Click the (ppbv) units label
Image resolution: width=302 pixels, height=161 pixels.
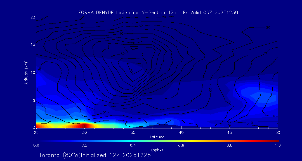(157, 150)
